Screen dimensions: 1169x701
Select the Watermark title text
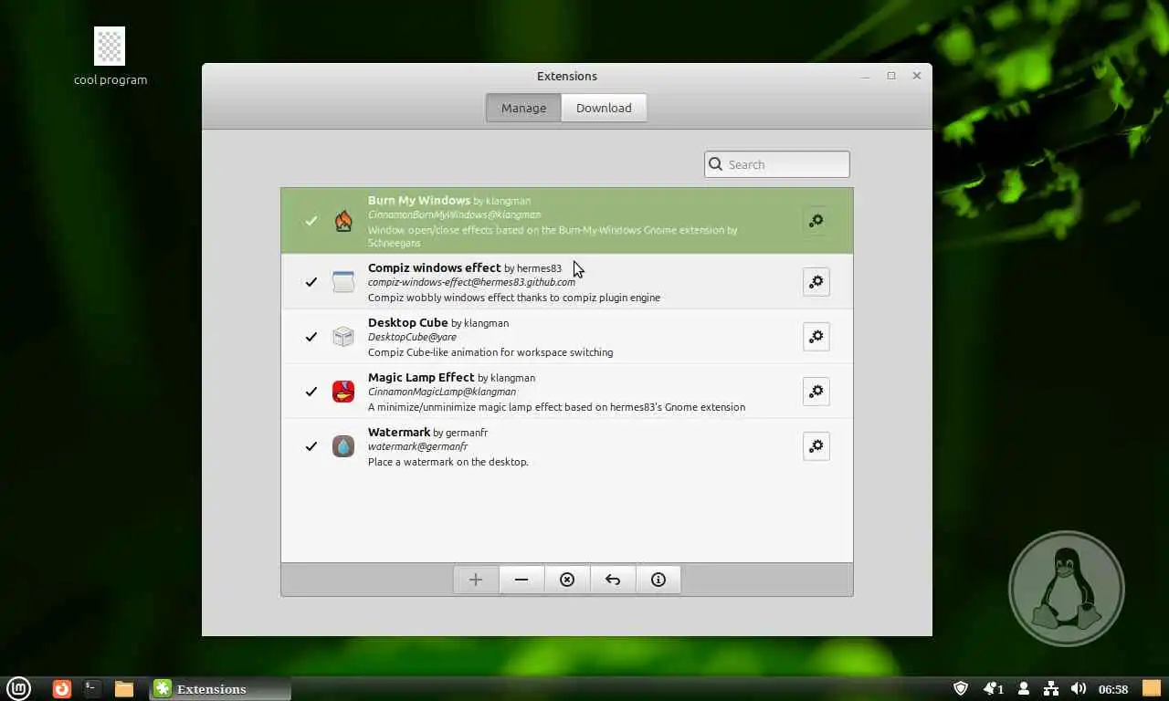pos(399,432)
